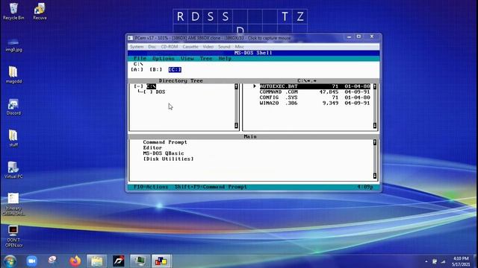Open the DOS Shell File menu
The image size is (478, 268).
pos(140,58)
